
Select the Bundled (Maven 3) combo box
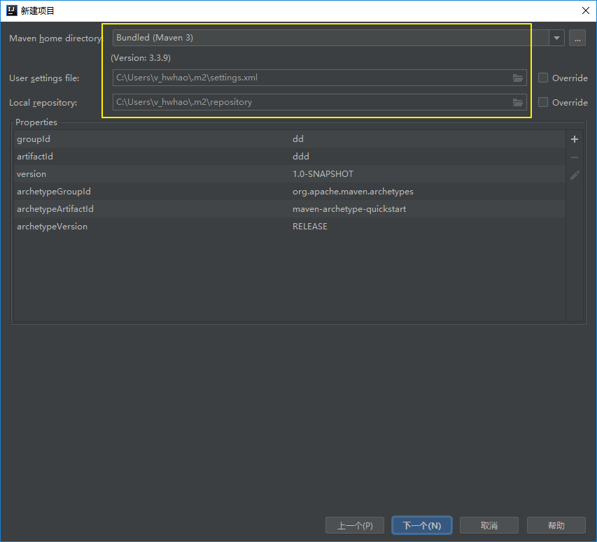point(329,38)
